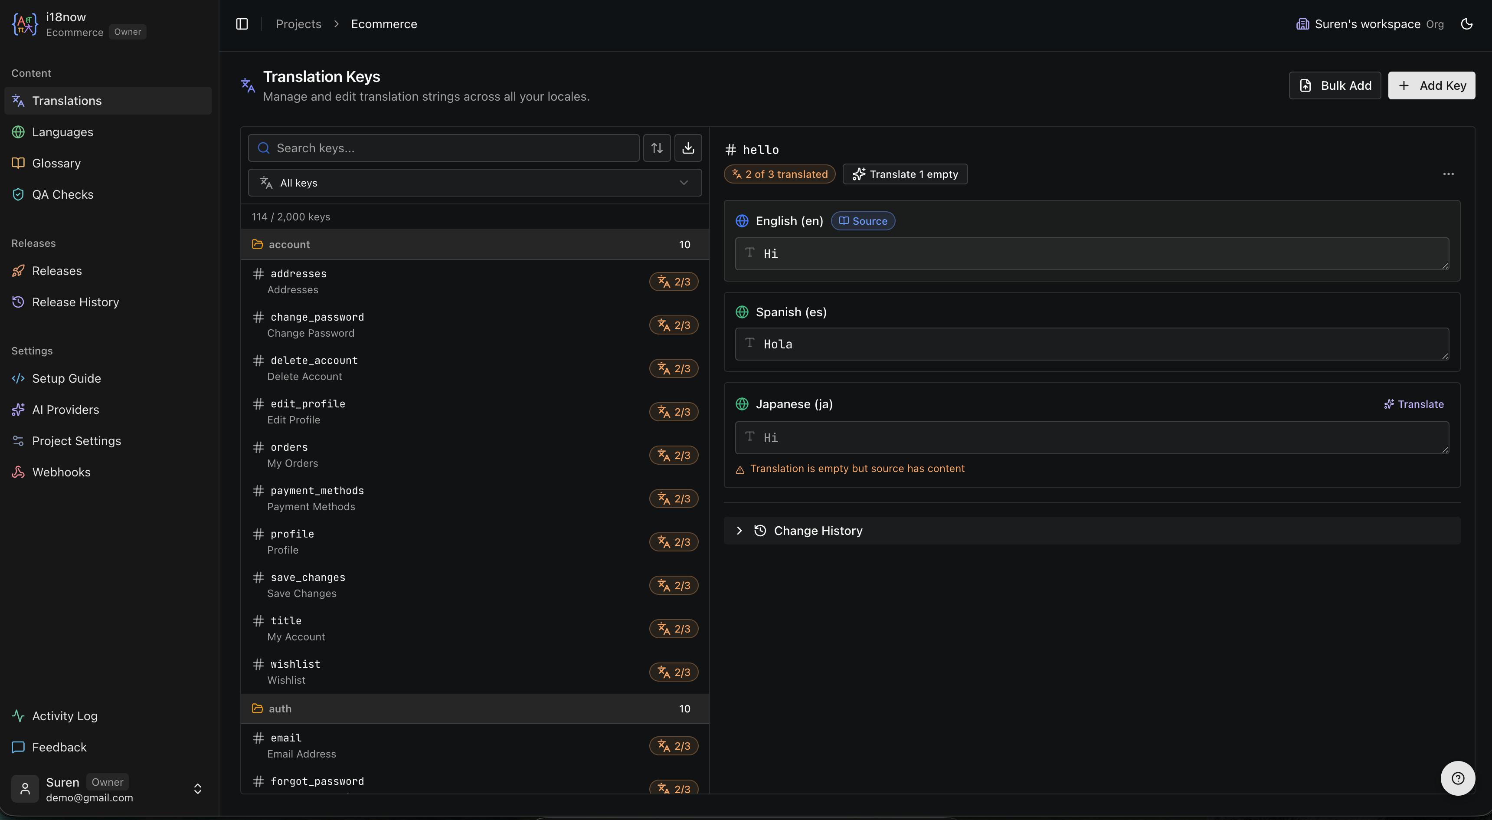Expand the Change History section

click(x=817, y=530)
